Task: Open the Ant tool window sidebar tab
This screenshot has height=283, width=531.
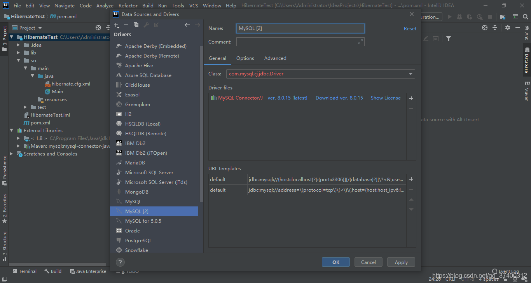Action: pyautogui.click(x=527, y=33)
